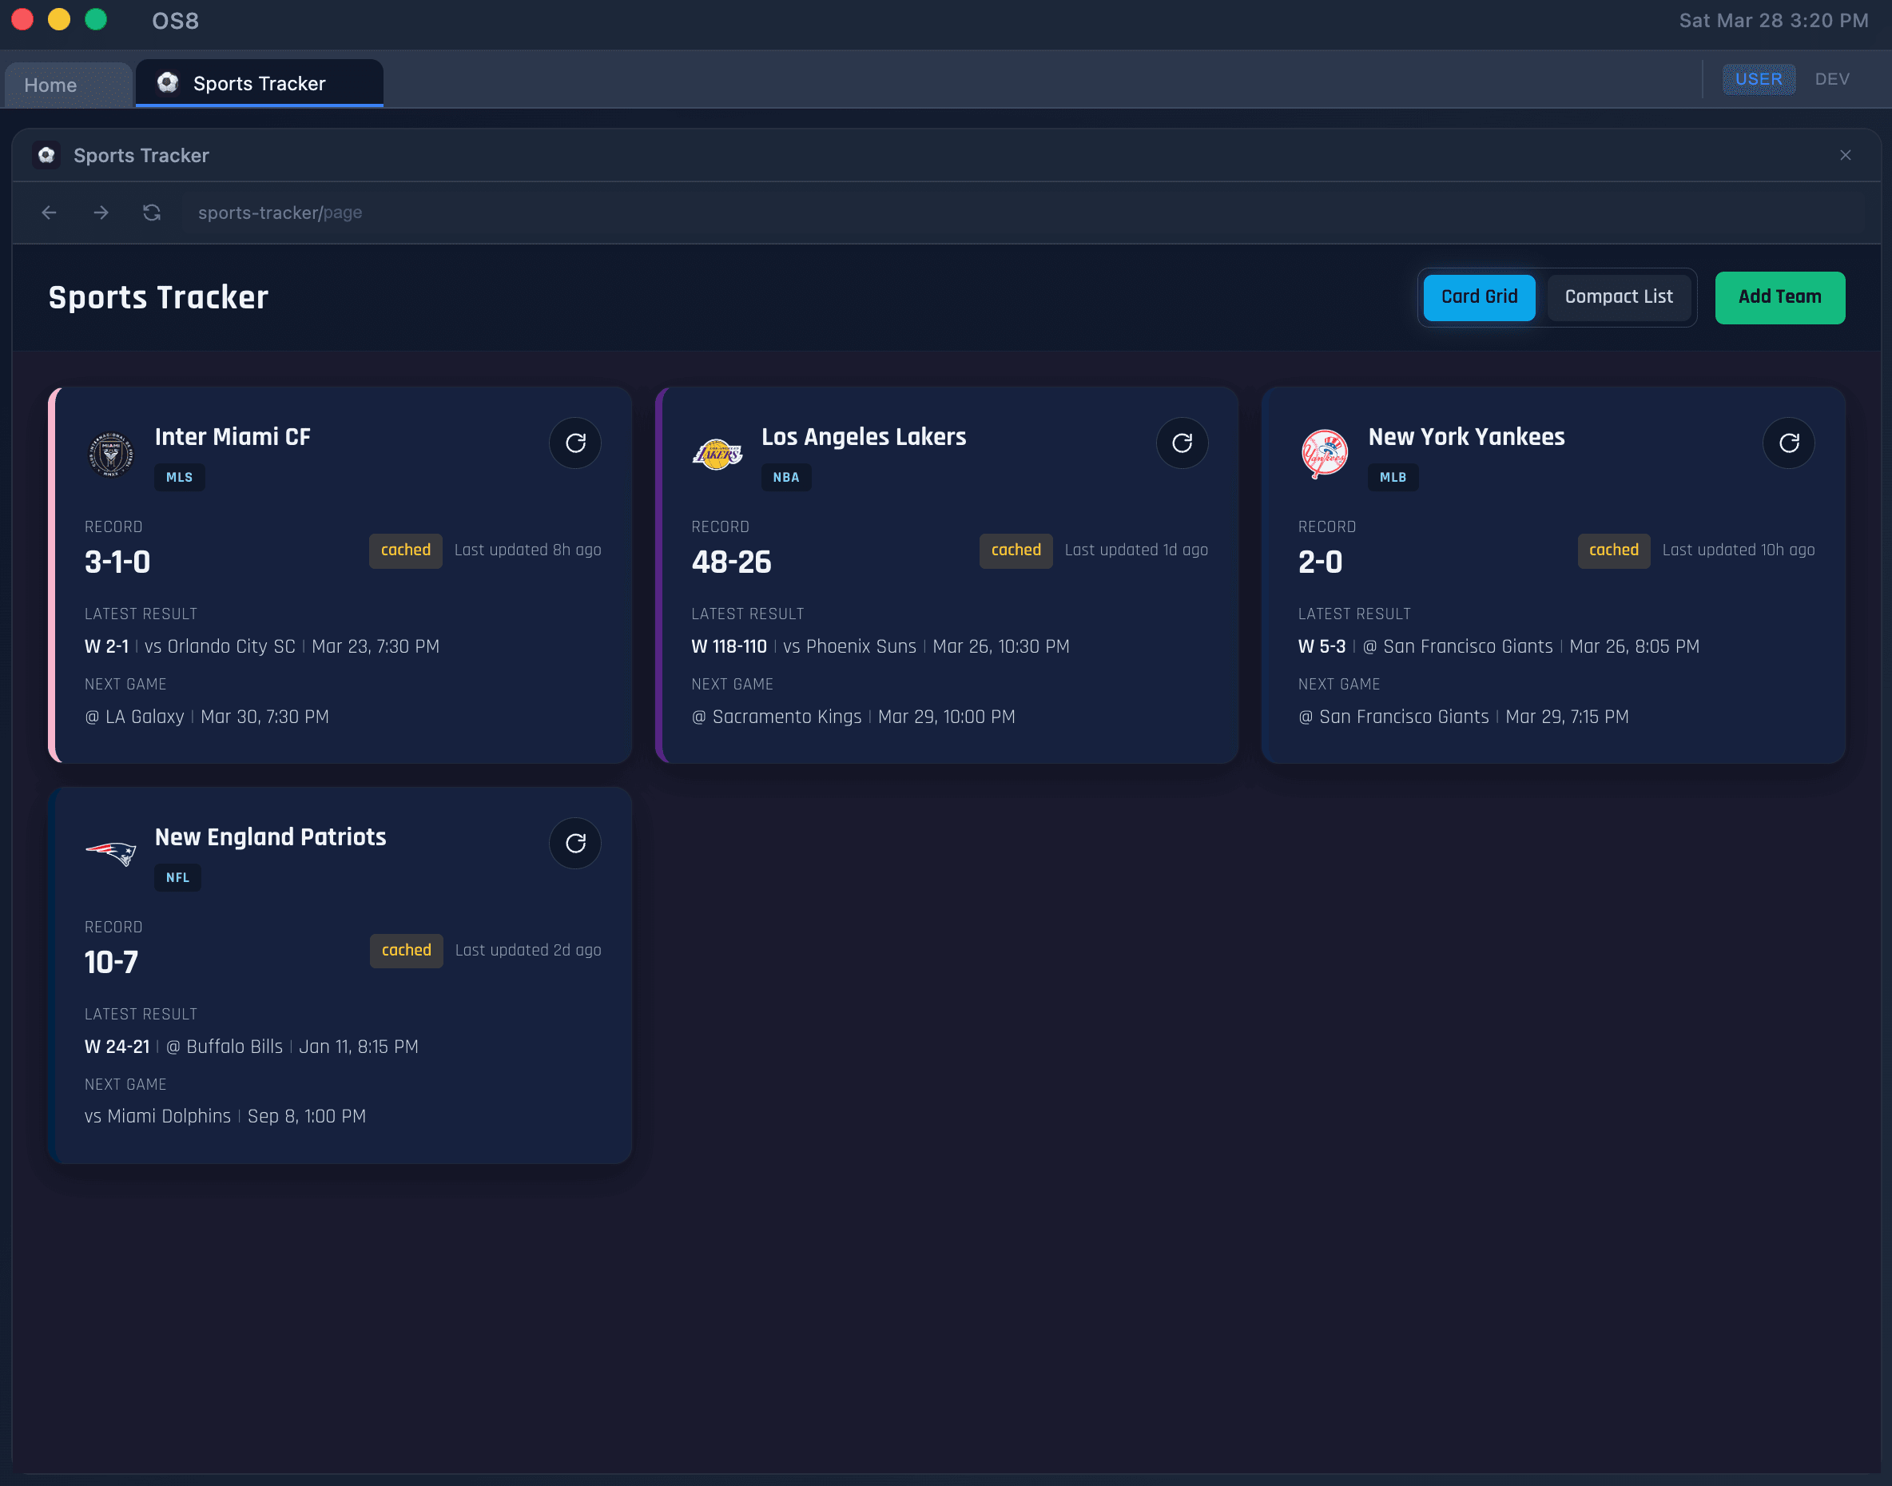This screenshot has height=1486, width=1892.
Task: Click the NFL league badge on Patriots
Action: click(177, 877)
